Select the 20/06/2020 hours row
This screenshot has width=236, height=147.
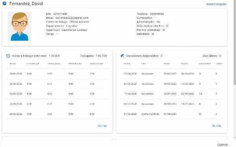coord(57,114)
